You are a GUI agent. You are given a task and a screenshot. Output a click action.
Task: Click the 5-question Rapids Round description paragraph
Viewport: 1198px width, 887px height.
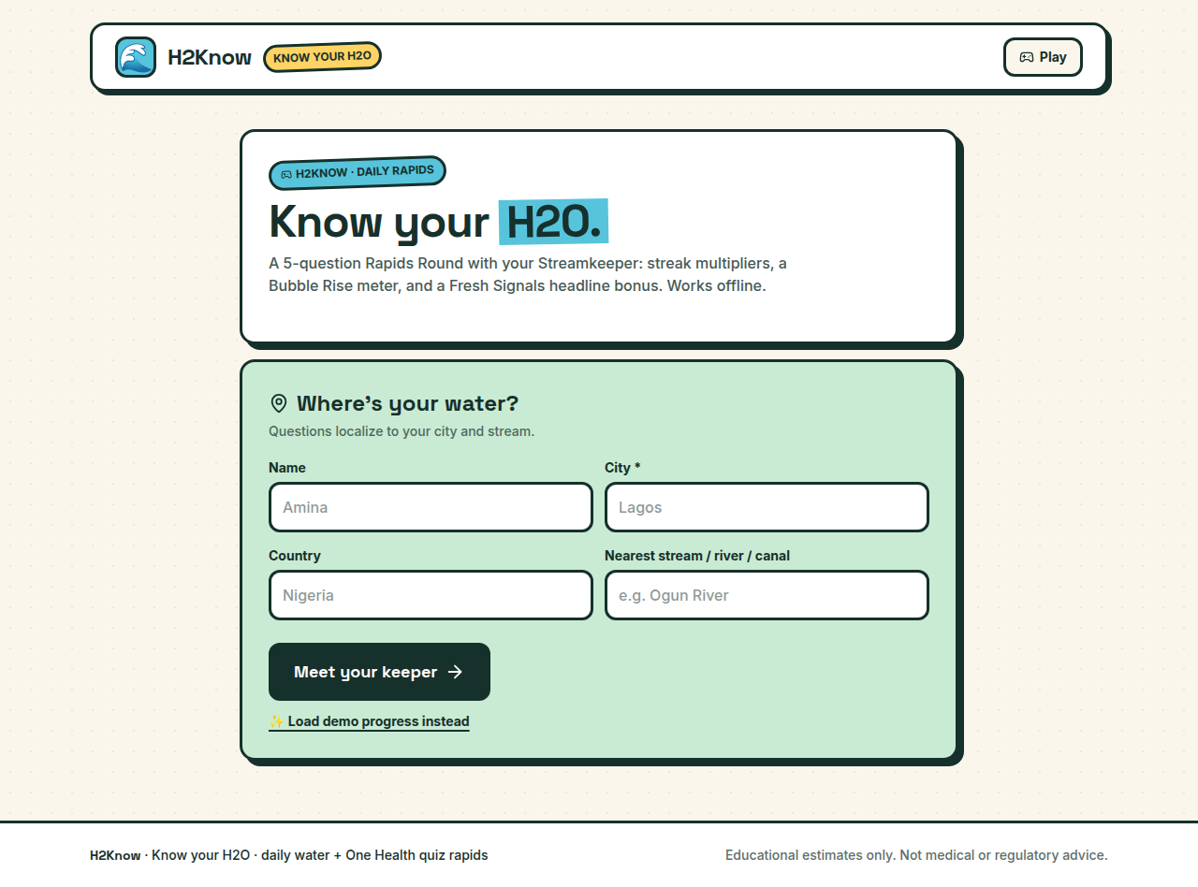(528, 274)
